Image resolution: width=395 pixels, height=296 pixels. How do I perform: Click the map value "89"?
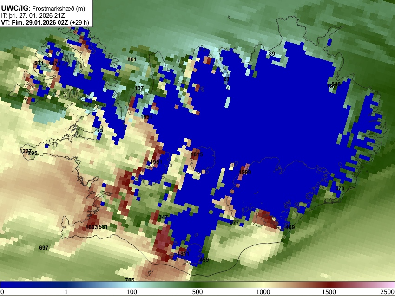point(272,54)
